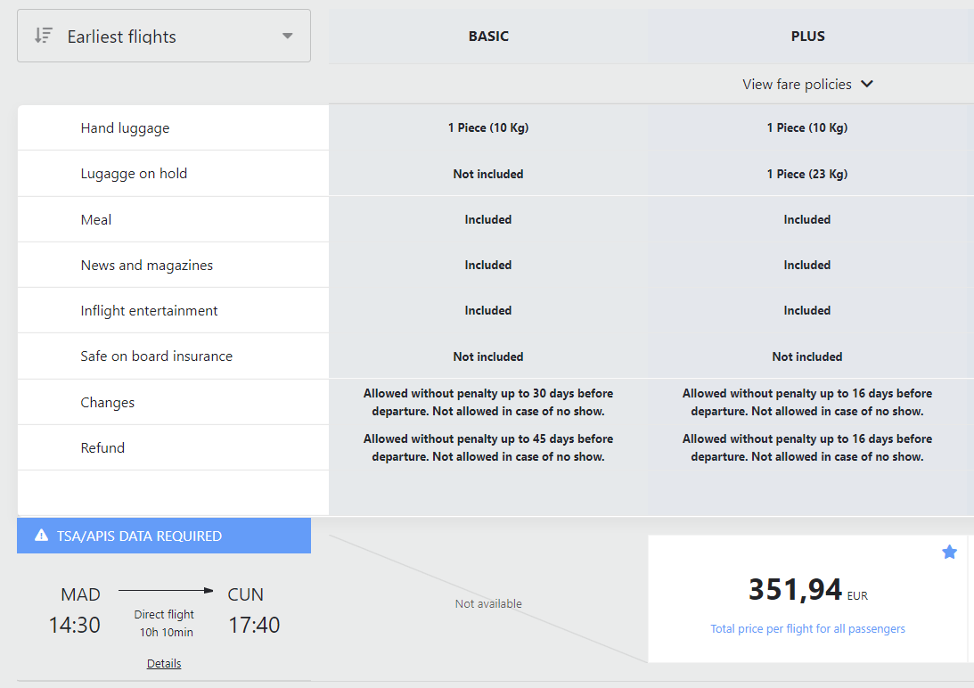Image resolution: width=974 pixels, height=688 pixels.
Task: Click the chevron next to View fare policies
Action: [x=867, y=84]
